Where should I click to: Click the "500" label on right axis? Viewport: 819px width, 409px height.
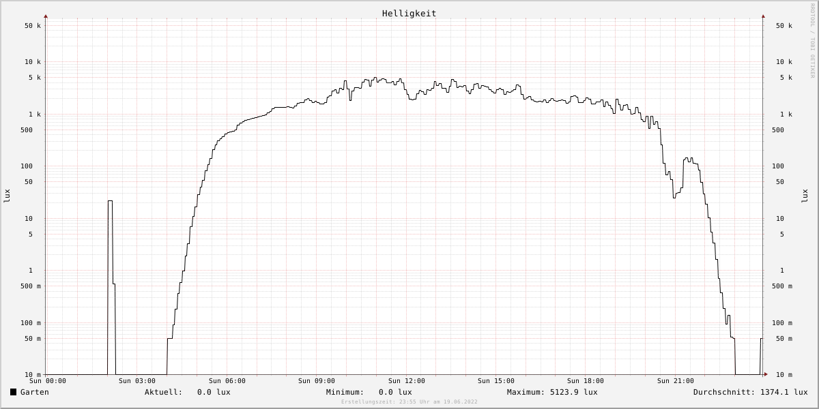(x=778, y=130)
